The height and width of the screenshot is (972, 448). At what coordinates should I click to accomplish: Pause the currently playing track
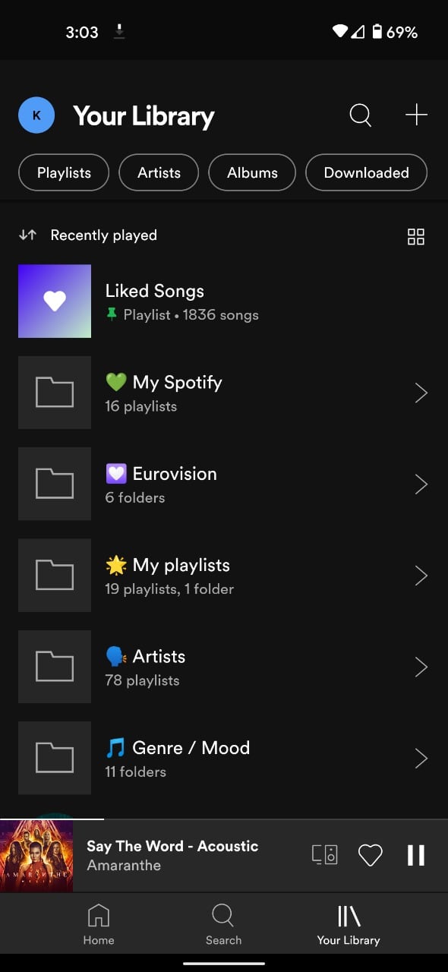[415, 854]
